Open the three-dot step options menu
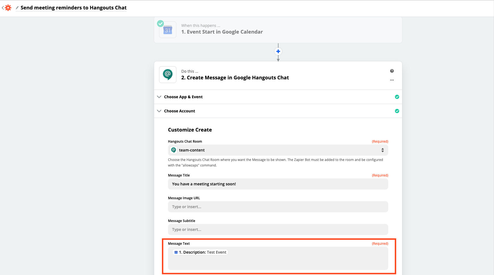The width and height of the screenshot is (494, 275). coord(392,80)
